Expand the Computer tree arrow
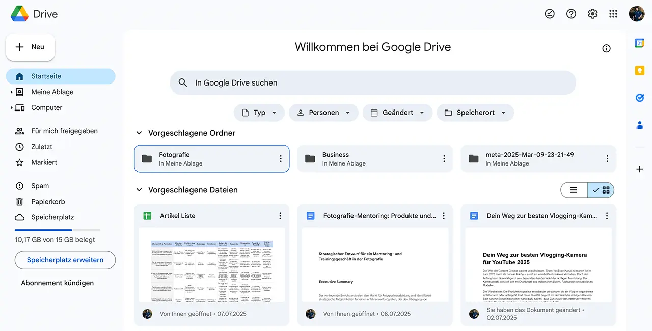 tap(11, 108)
